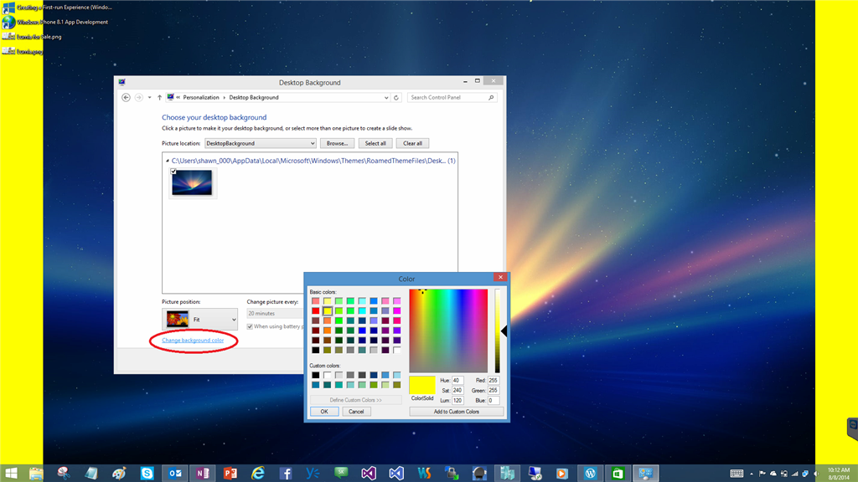The height and width of the screenshot is (482, 858).
Task: Click the Select all button
Action: pyautogui.click(x=375, y=143)
